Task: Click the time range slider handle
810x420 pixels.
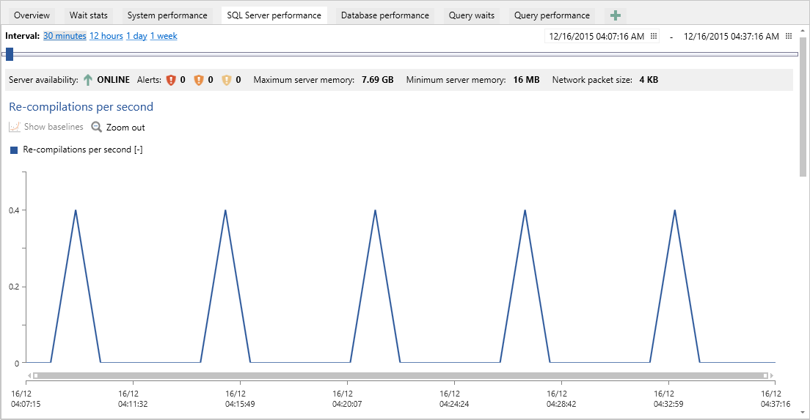Action: 10,54
